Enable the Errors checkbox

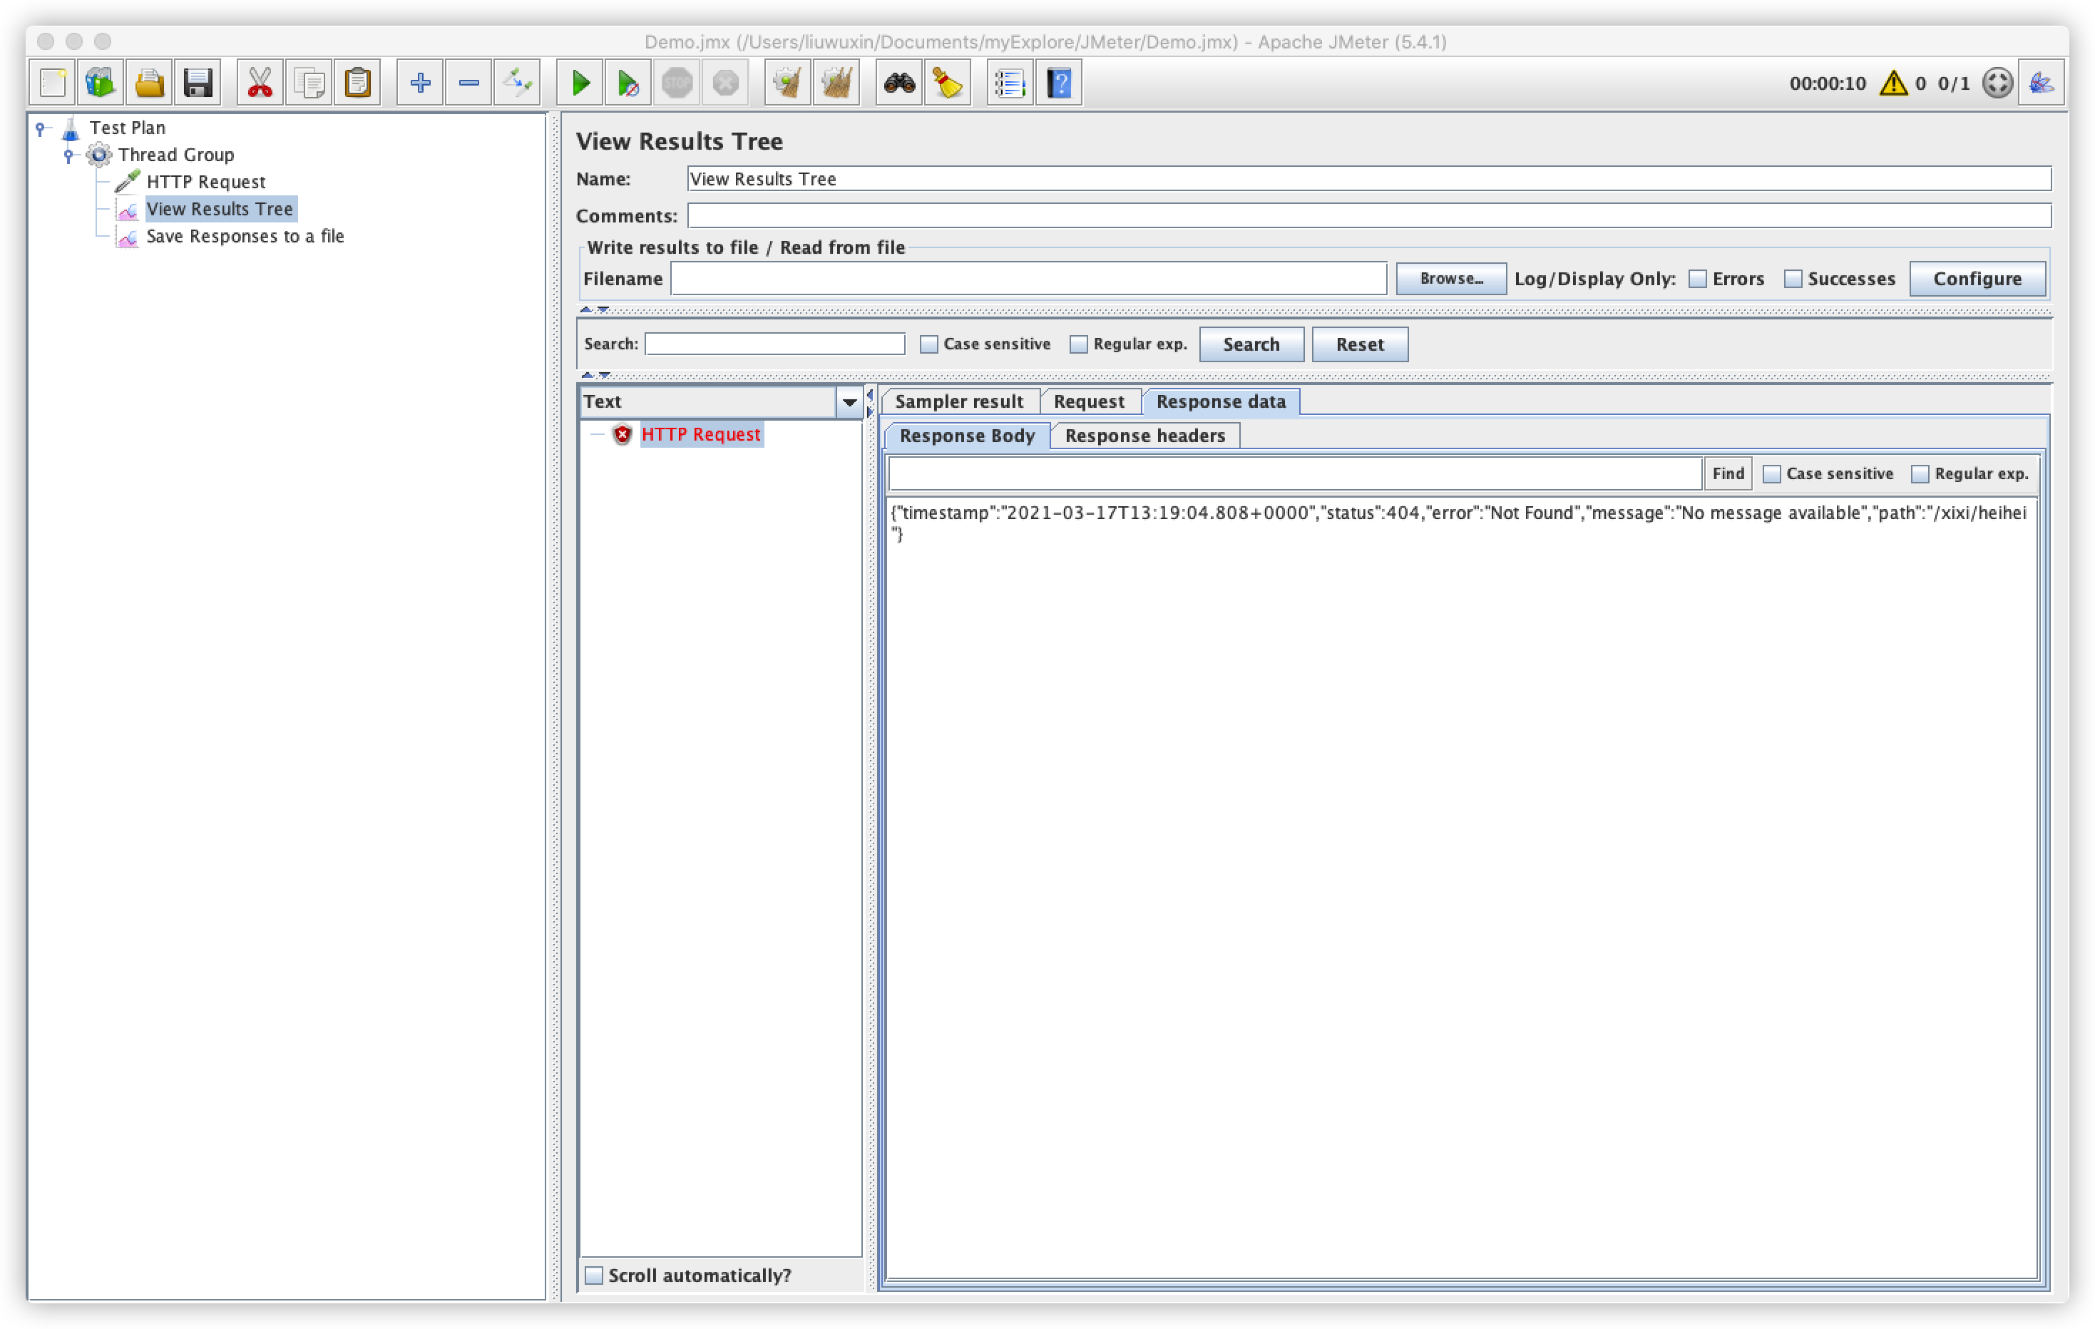pos(1697,279)
